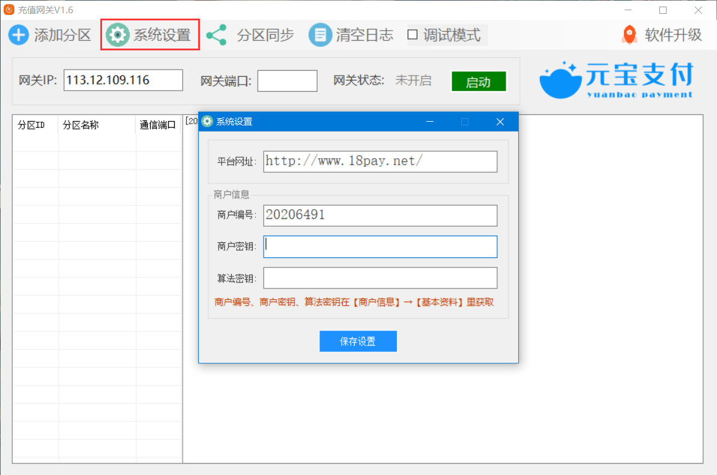Click the 网关IP input field

click(x=123, y=80)
